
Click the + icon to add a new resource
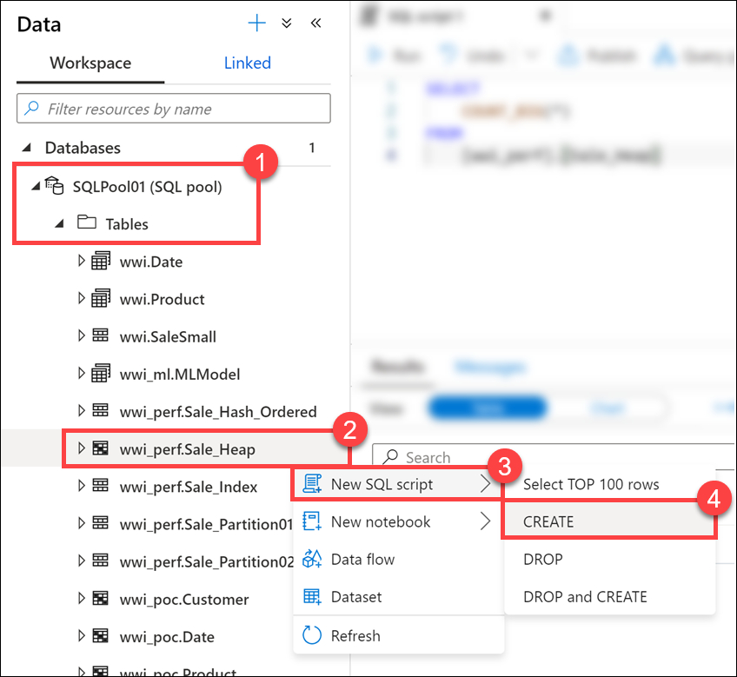pyautogui.click(x=256, y=23)
